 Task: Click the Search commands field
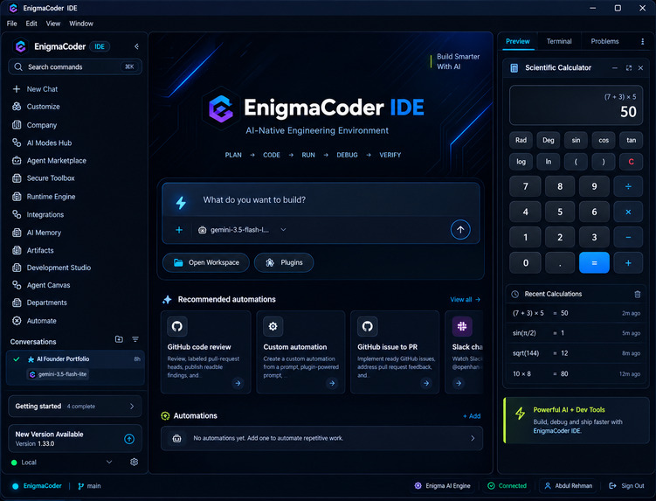coord(75,67)
